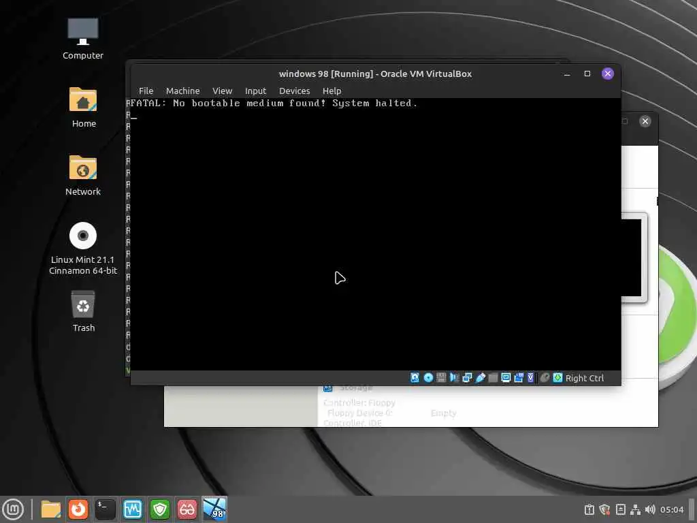Launch Firefox from the taskbar
The width and height of the screenshot is (697, 523).
pos(78,509)
